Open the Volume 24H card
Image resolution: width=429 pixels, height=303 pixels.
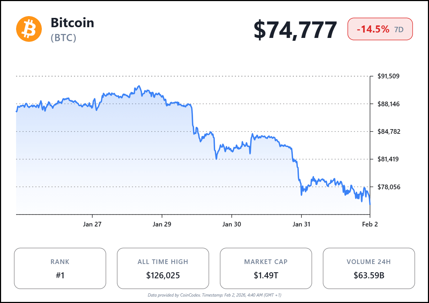(x=369, y=268)
